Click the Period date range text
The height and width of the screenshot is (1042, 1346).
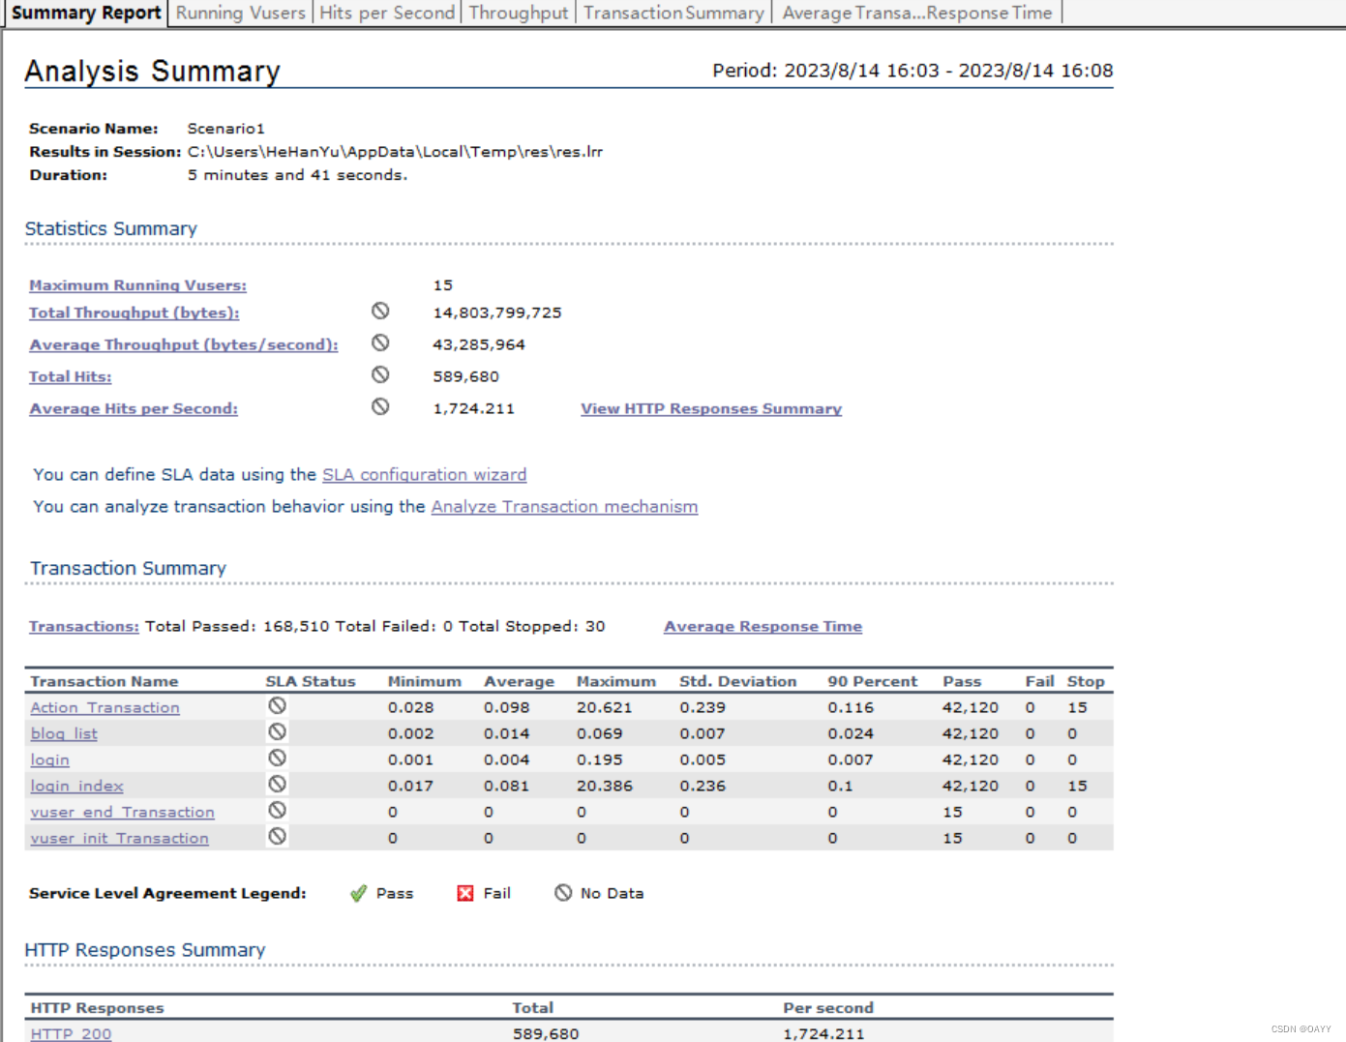click(912, 70)
